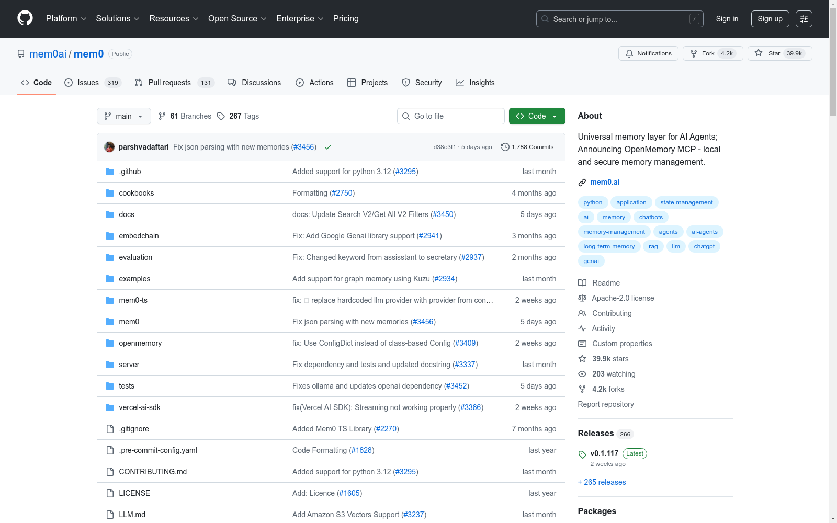Open the openmemory folder
Image resolution: width=837 pixels, height=523 pixels.
[140, 343]
